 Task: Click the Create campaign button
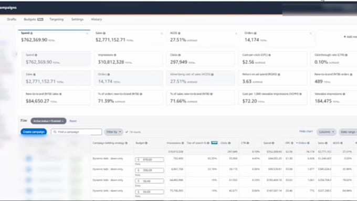pyautogui.click(x=34, y=132)
